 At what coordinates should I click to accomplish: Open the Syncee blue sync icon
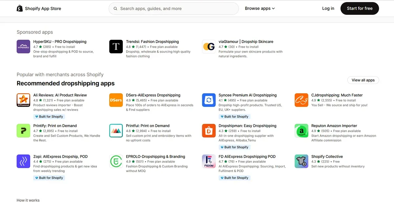[208, 100]
